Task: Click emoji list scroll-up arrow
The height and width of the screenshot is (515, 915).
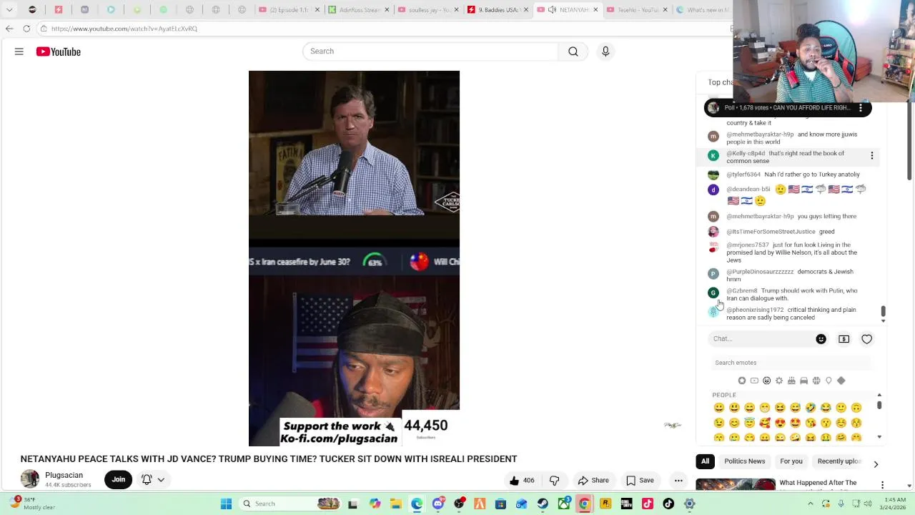Action: 879,395
